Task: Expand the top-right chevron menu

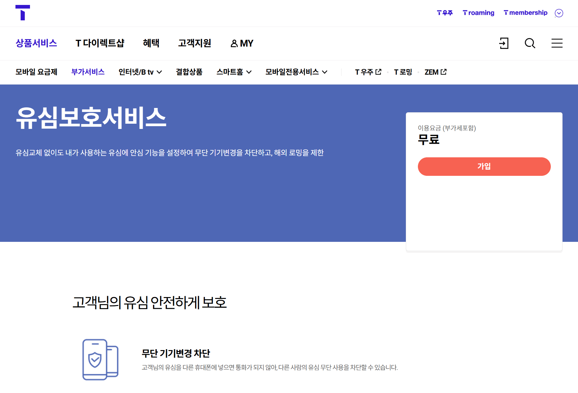Action: click(x=559, y=13)
